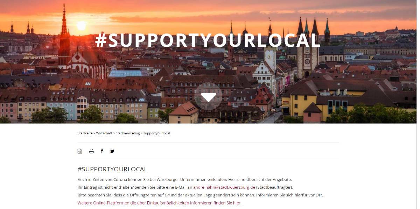The image size is (420, 209).
Task: Print the page using the printer icon
Action: (91, 151)
